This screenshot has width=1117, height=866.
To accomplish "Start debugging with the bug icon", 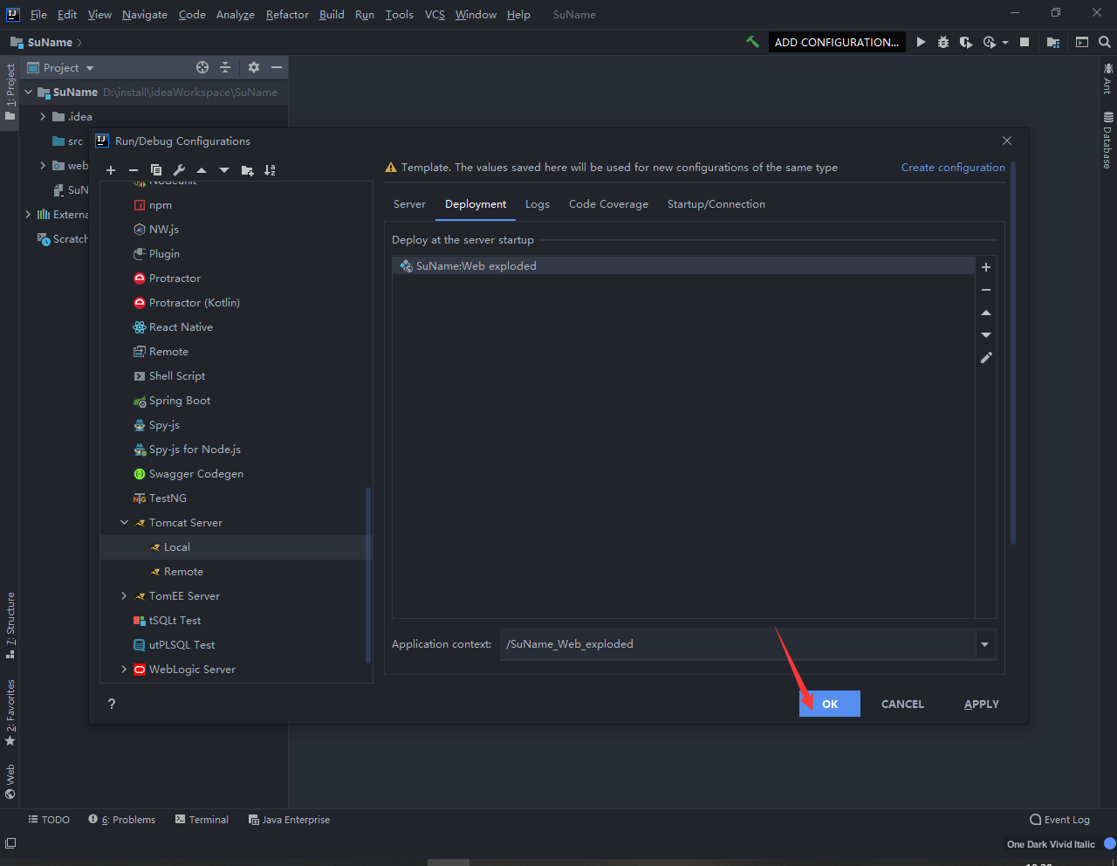I will [x=943, y=42].
